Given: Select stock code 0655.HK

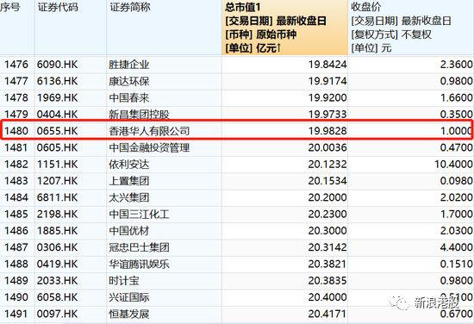Looking at the screenshot, I should (x=58, y=131).
